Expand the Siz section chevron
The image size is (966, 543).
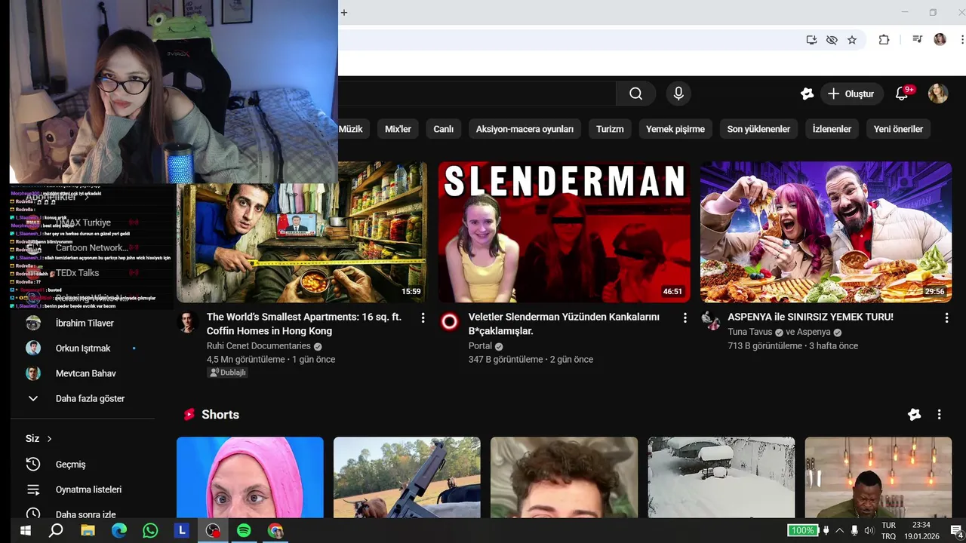pos(50,439)
